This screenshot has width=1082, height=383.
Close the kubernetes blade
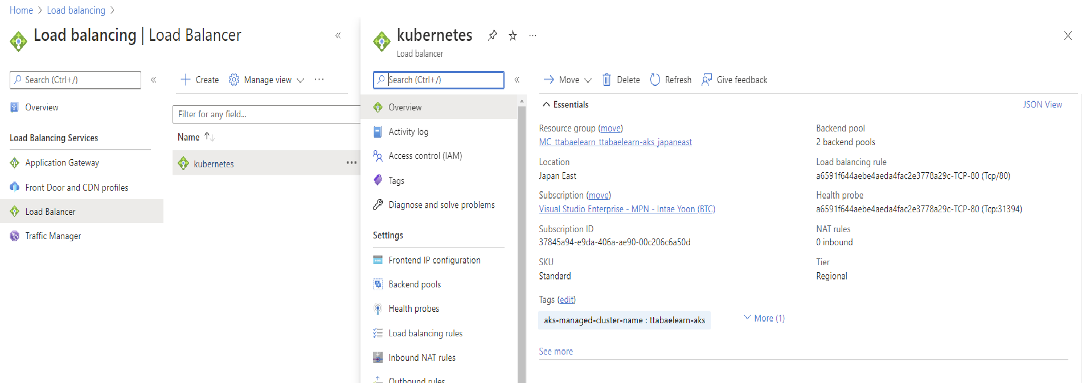pos(1068,36)
